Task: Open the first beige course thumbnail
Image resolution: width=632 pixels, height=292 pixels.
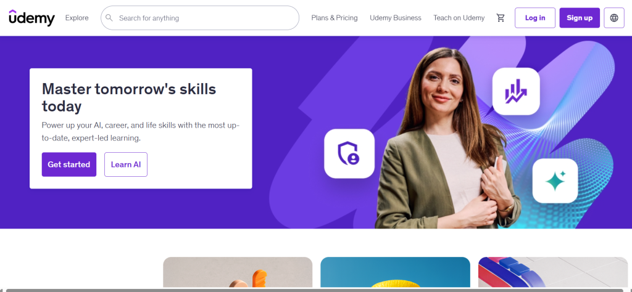Action: pyautogui.click(x=238, y=272)
